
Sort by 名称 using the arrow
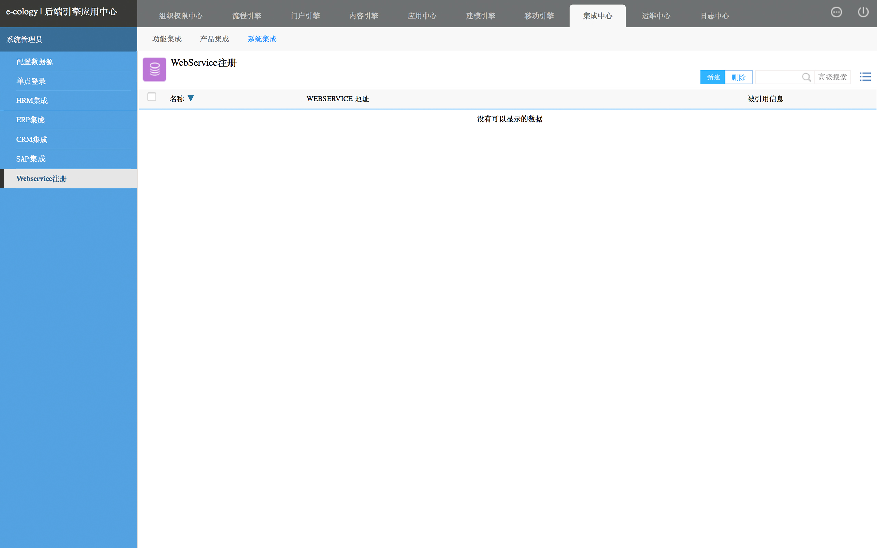190,98
